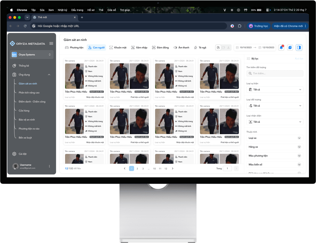Switch to Xâm nhập tab

point(139,47)
